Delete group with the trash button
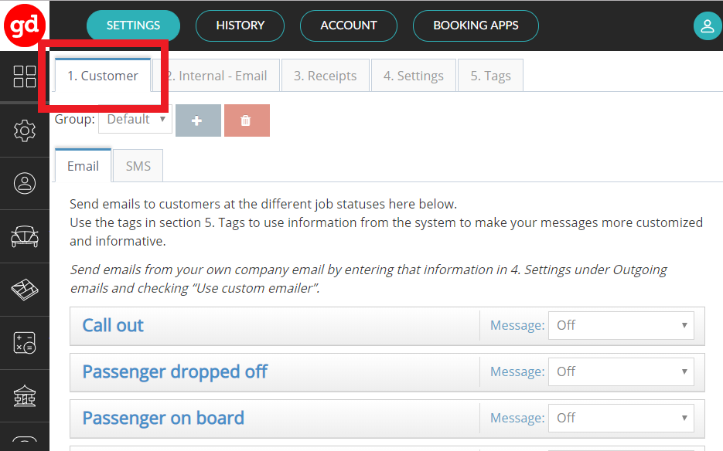723x451 pixels. click(247, 120)
